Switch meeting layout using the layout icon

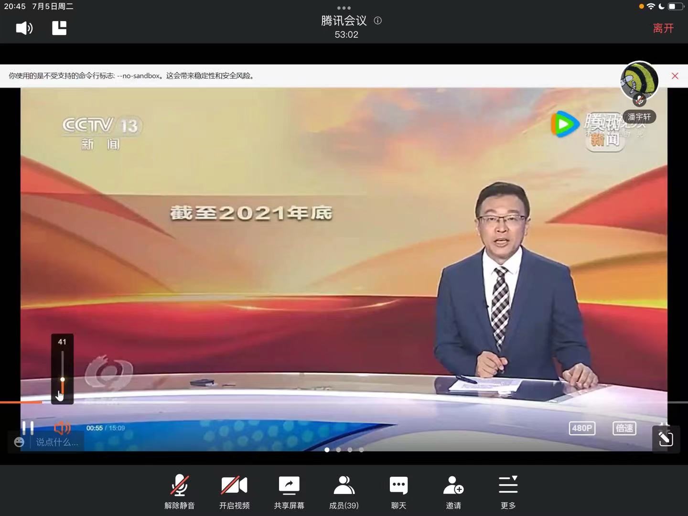59,28
